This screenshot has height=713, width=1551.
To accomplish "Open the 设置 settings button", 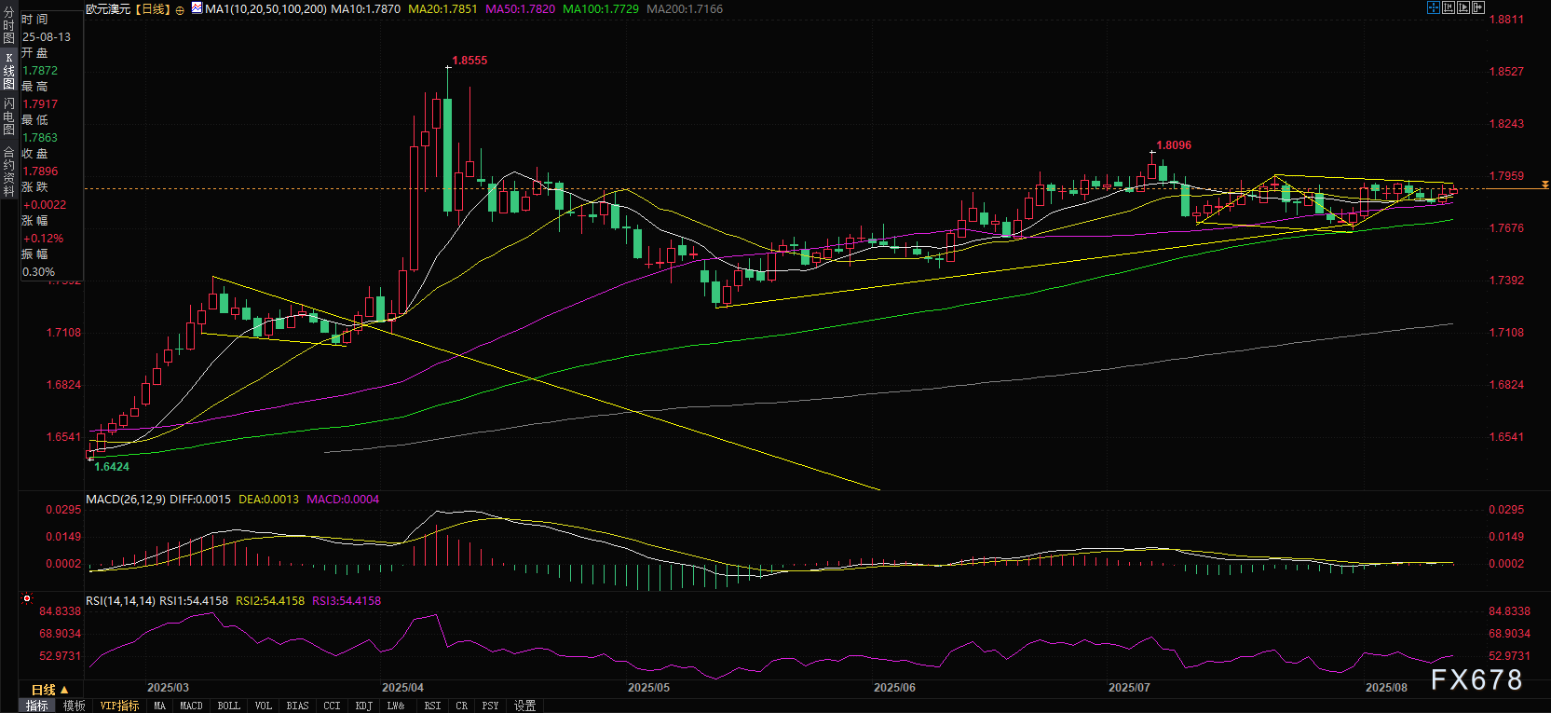I will point(524,706).
